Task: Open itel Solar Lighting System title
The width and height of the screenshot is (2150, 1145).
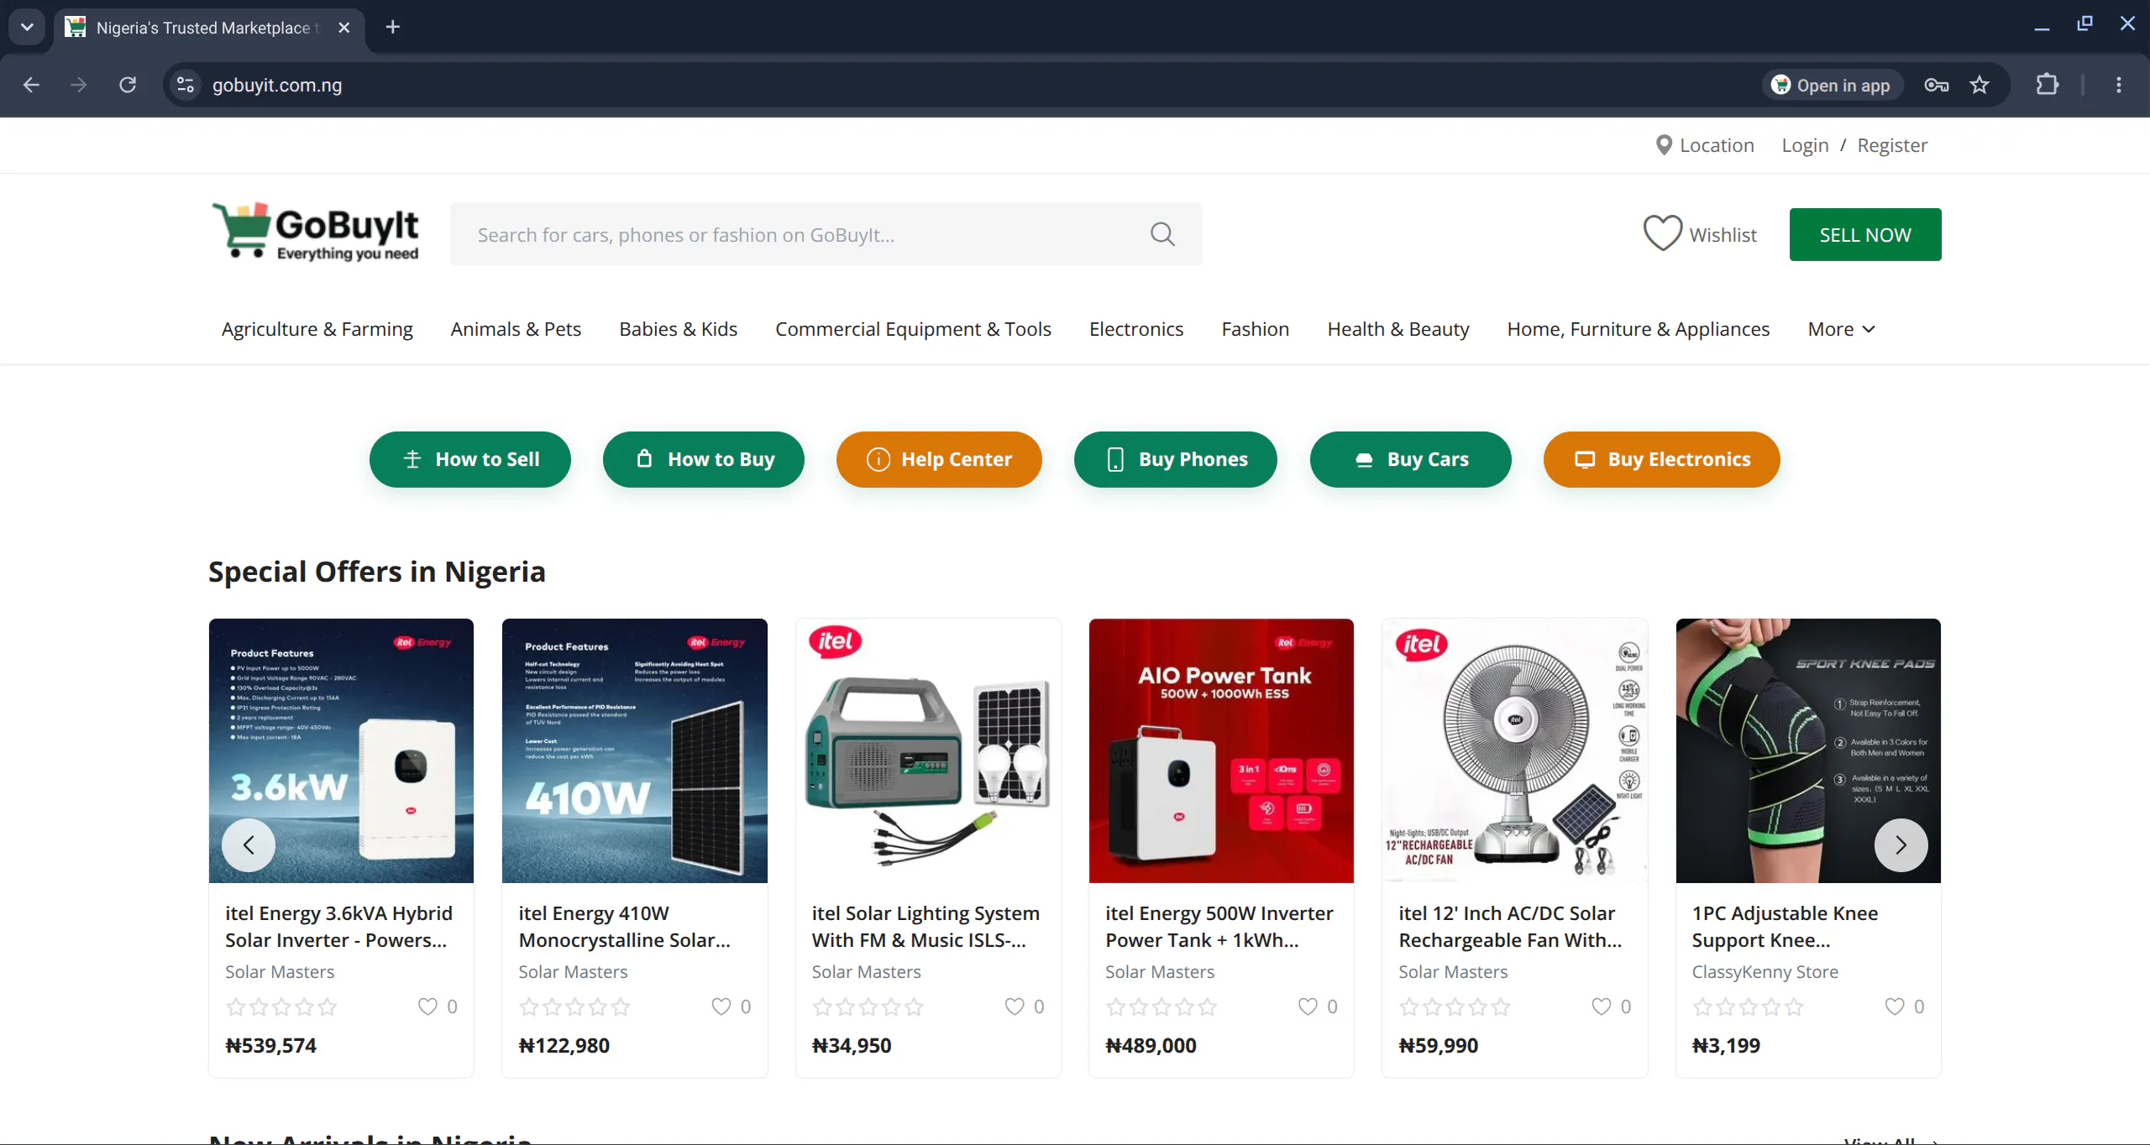Action: (x=926, y=927)
